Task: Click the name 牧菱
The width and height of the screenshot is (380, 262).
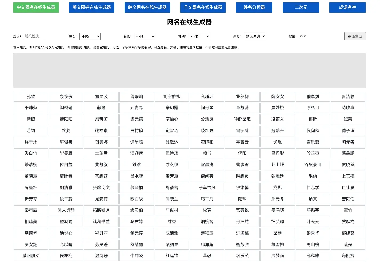Action: pyautogui.click(x=66, y=131)
